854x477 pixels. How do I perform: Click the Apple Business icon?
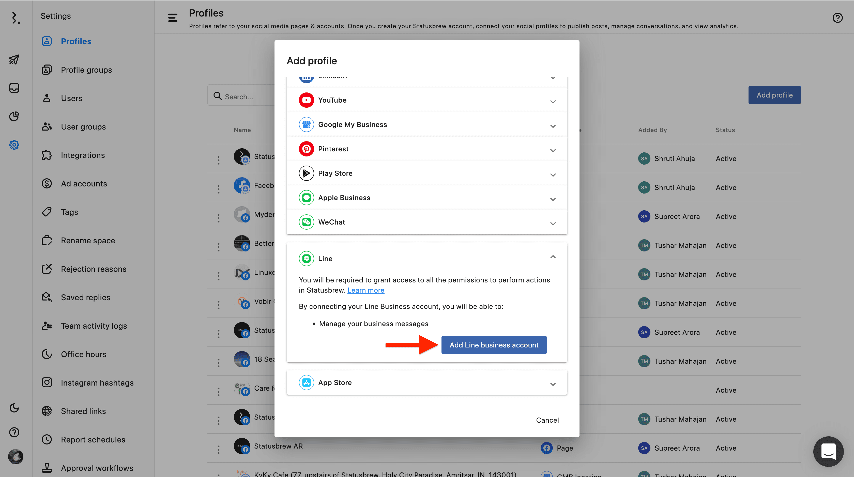[306, 198]
